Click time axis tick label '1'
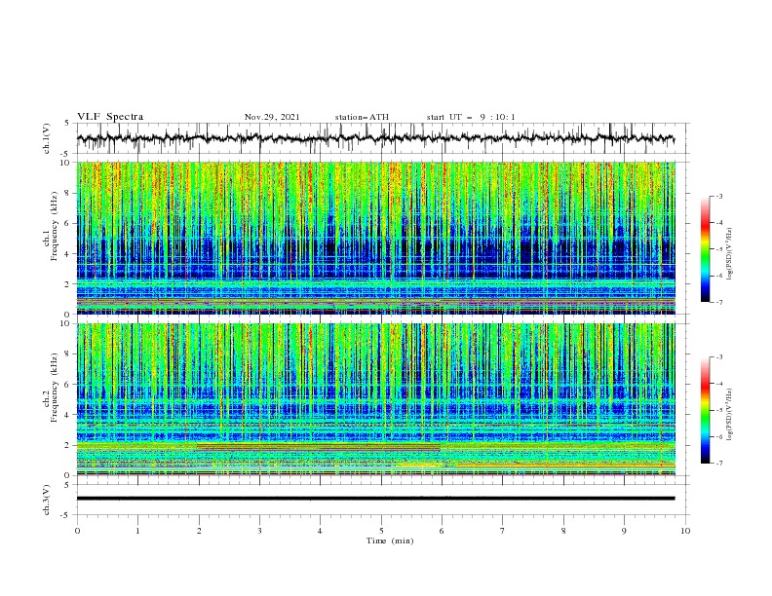 pos(137,531)
